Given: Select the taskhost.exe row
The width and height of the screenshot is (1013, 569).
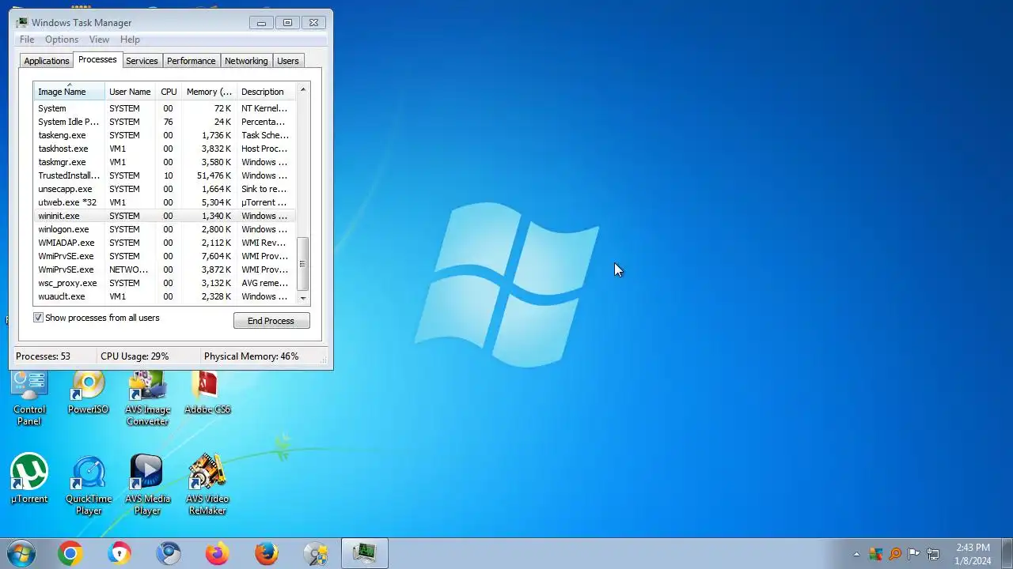Looking at the screenshot, I should (165, 149).
